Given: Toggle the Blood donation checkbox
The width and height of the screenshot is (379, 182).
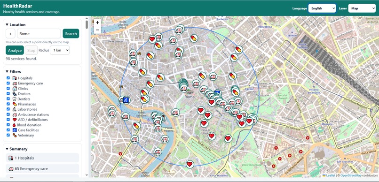Looking at the screenshot, I should [x=8, y=125].
